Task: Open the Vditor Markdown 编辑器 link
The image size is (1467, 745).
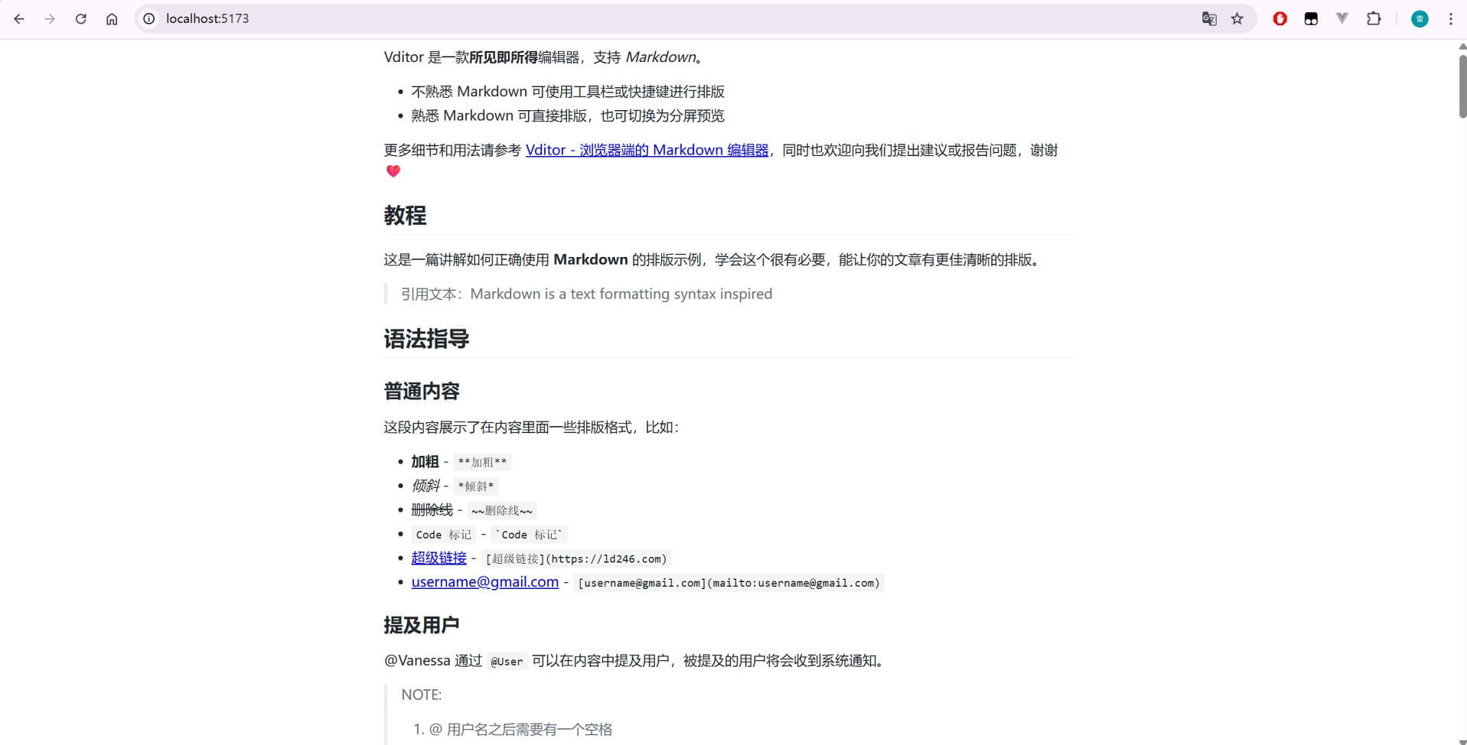Action: (x=647, y=150)
